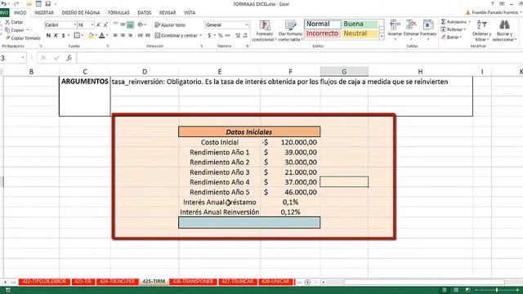Open Dar formato como tabla

coord(290,31)
